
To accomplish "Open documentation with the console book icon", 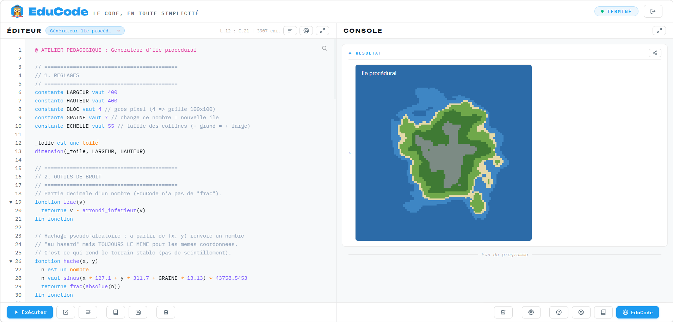I will [x=603, y=312].
